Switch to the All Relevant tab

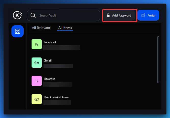[41, 28]
